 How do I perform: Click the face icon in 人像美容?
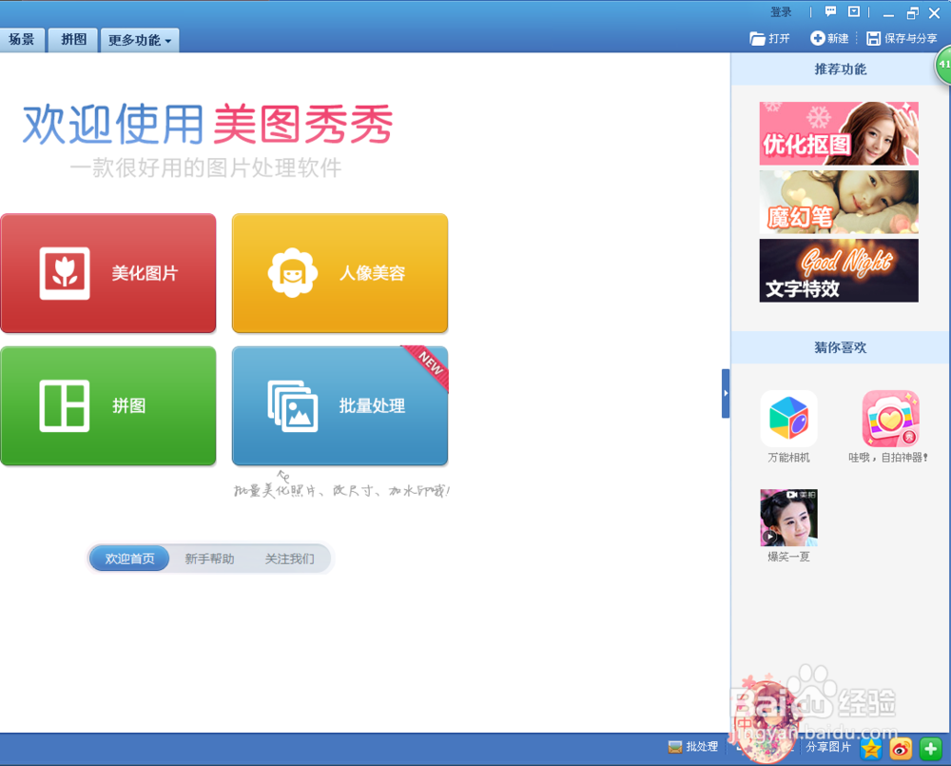[x=292, y=272]
